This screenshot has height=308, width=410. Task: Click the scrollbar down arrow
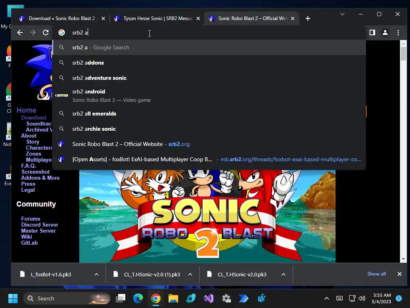(x=403, y=259)
